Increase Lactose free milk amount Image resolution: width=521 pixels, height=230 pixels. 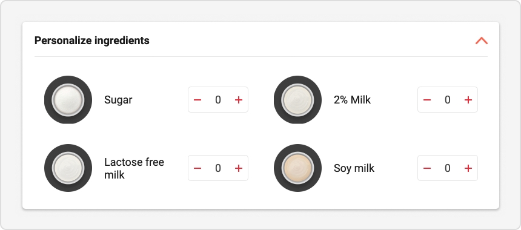pyautogui.click(x=239, y=168)
